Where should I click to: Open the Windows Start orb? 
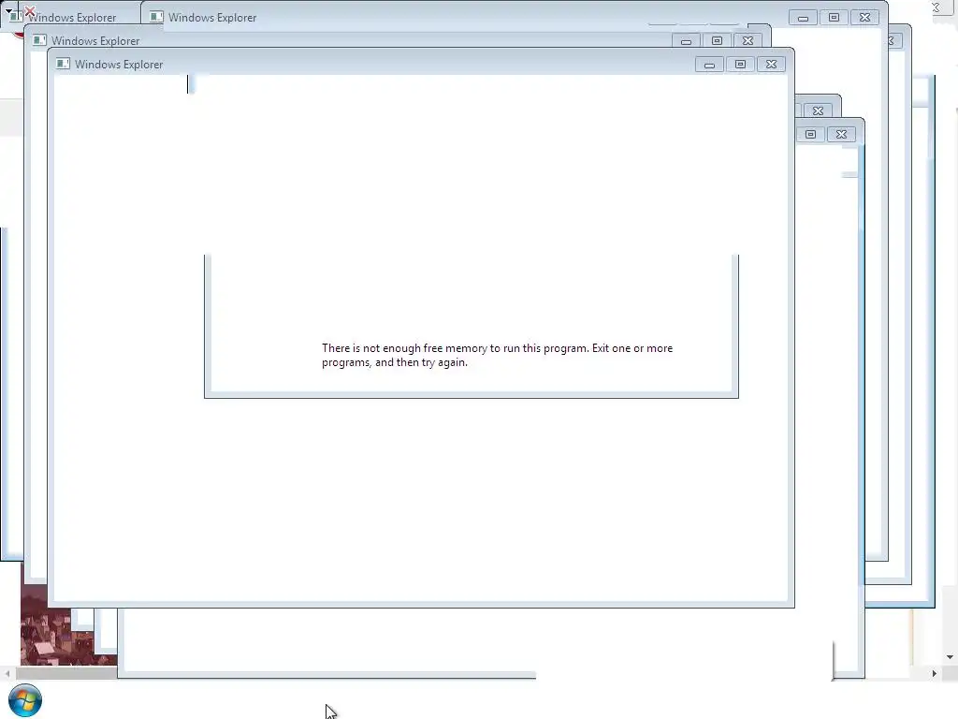25,700
